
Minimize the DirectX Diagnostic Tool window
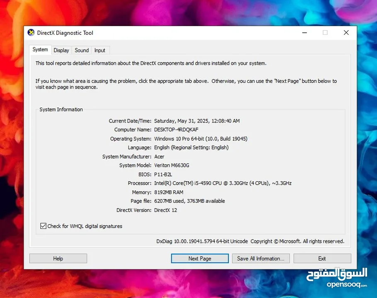point(305,33)
